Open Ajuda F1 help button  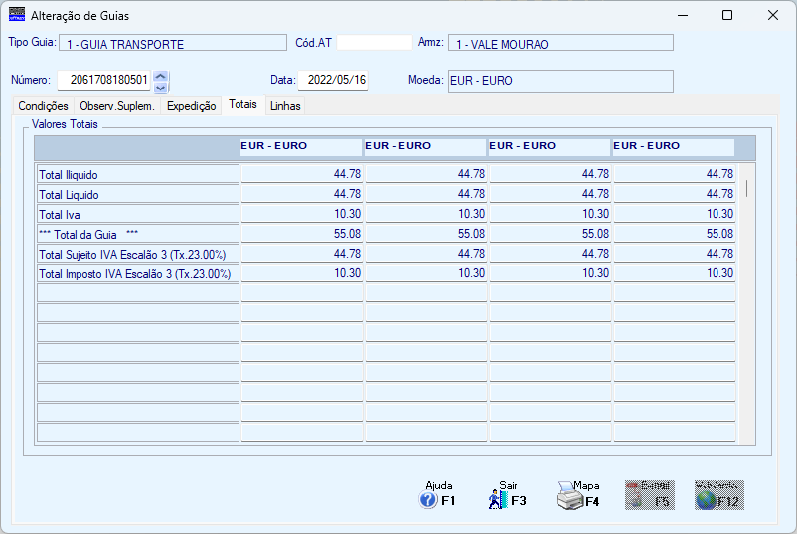[x=437, y=495]
